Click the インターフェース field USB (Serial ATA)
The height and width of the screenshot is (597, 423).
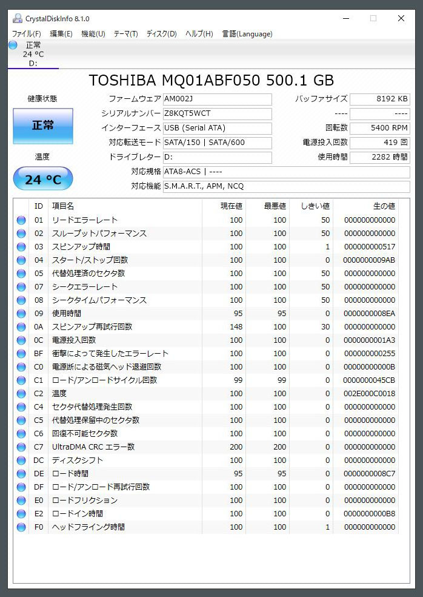217,128
